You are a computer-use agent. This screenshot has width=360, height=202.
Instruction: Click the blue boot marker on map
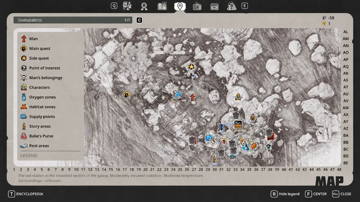point(220,127)
